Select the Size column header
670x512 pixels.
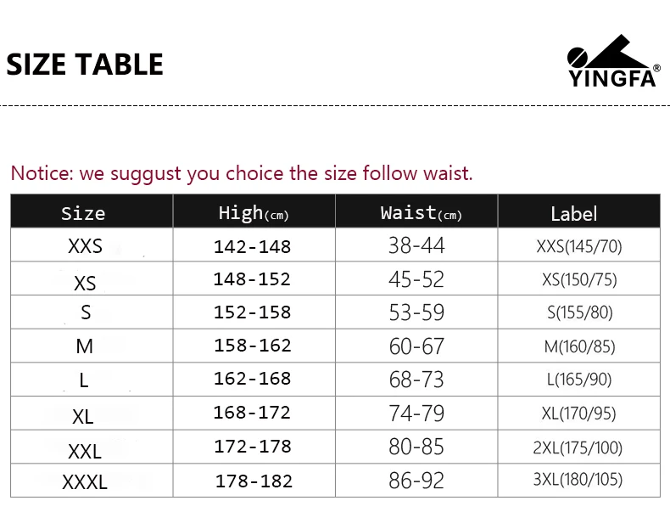[x=83, y=213]
